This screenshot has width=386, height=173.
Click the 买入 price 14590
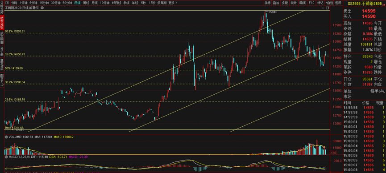[369, 16]
